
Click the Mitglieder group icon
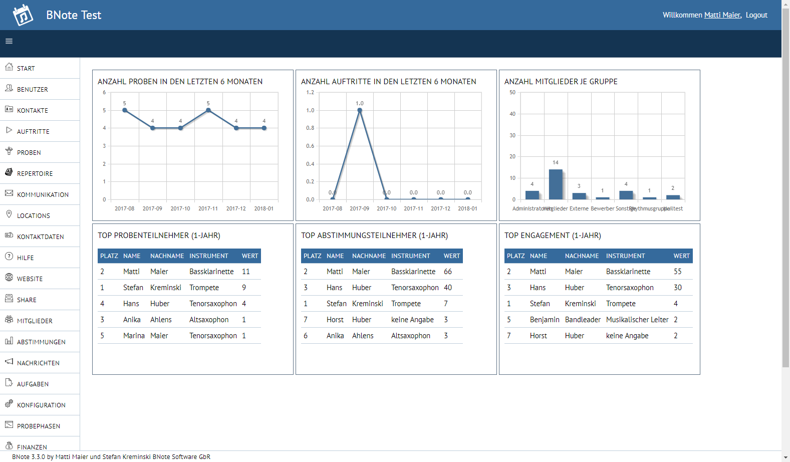point(9,319)
